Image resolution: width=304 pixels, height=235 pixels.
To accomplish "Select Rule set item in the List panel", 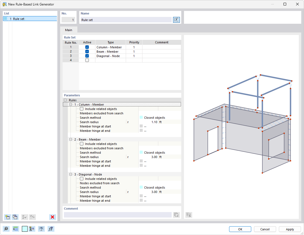I will pos(30,19).
